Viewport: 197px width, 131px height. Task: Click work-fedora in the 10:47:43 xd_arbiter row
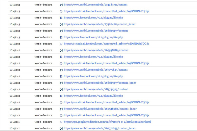(43, 11)
